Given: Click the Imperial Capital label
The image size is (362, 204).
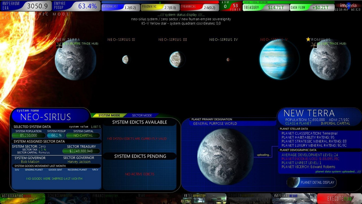Looking at the screenshot, I should [x=335, y=123].
